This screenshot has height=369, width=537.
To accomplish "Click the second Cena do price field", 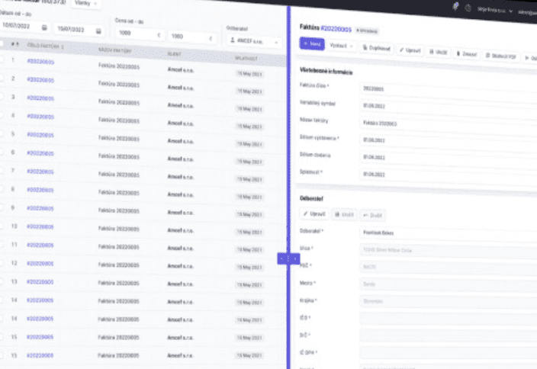I will (192, 37).
